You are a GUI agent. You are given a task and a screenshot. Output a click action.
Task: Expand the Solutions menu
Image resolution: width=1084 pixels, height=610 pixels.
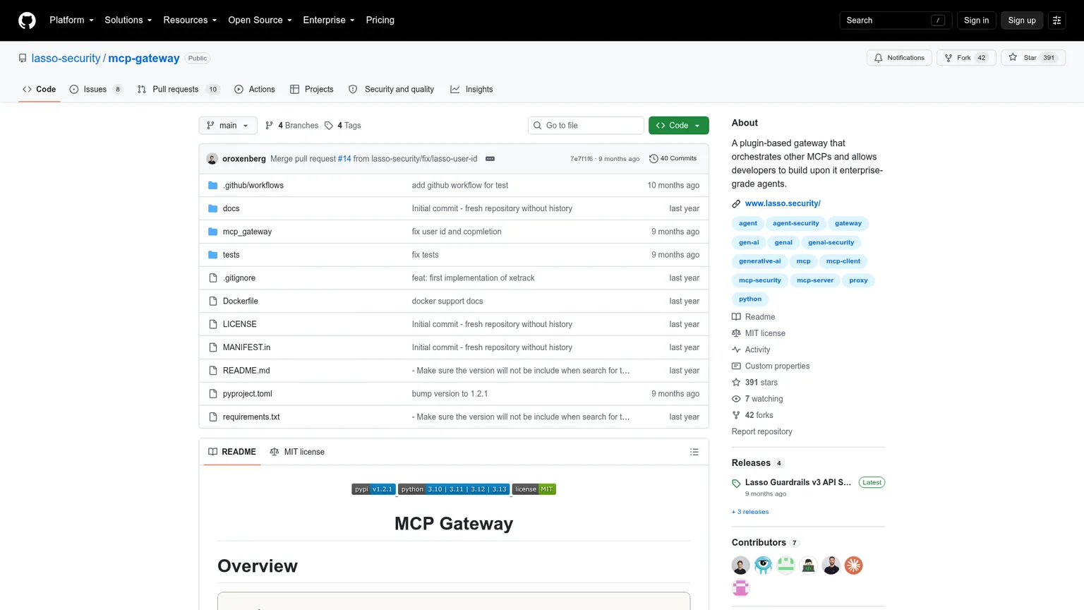tap(128, 20)
